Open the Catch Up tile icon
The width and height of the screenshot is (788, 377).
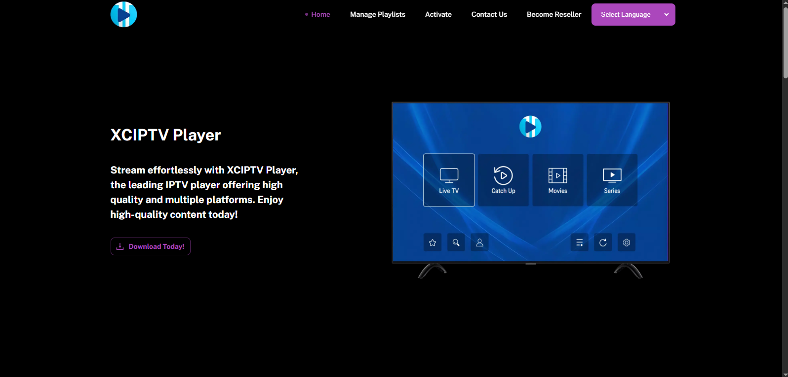pos(503,175)
